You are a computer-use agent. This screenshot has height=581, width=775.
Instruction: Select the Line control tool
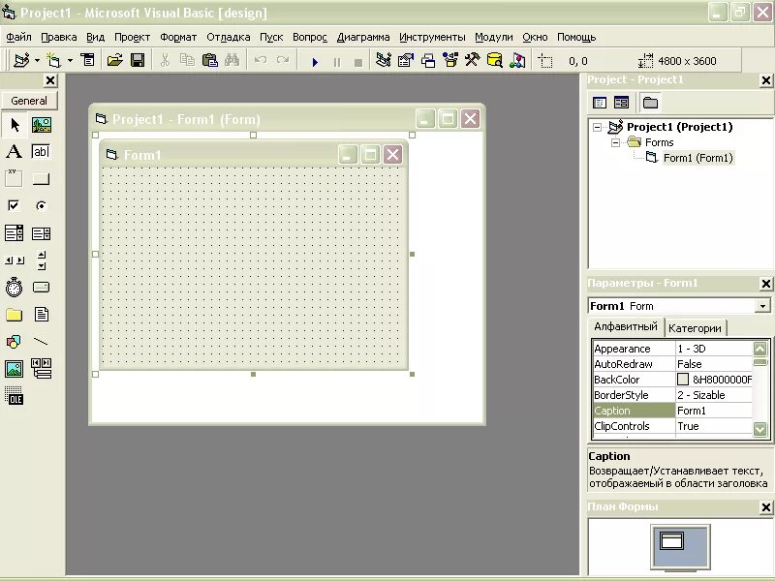coord(42,342)
